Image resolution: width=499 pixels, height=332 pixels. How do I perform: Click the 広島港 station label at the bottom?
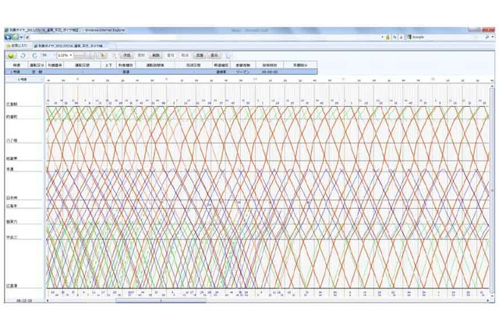click(x=12, y=285)
